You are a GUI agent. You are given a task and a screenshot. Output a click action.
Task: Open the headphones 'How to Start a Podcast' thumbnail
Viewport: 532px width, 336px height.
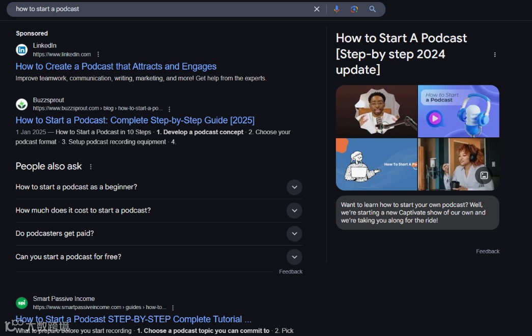[x=459, y=111]
